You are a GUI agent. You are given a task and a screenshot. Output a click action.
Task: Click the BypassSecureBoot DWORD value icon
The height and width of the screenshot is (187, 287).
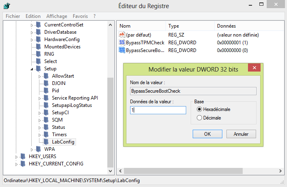pyautogui.click(x=122, y=50)
